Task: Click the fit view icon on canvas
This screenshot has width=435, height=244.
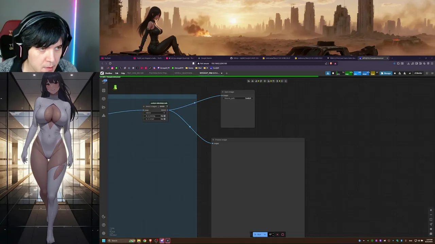Action: [431, 219]
